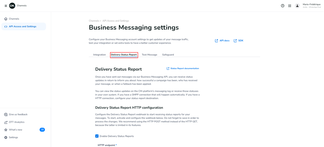Click the What's new star icon
Viewport: 324px width, 147px height.
(x=6, y=130)
